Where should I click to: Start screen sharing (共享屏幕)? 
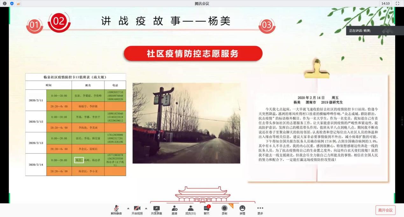tap(156, 210)
